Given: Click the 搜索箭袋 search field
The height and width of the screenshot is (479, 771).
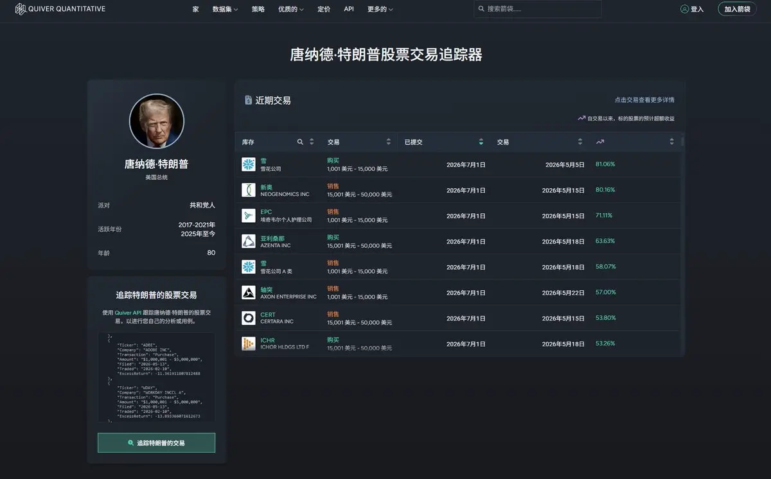Looking at the screenshot, I should point(538,9).
